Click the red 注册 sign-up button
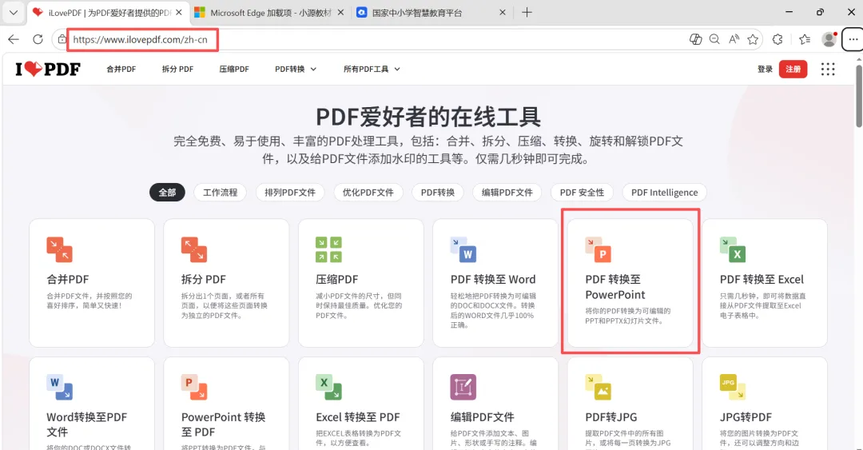863x450 pixels. (793, 69)
